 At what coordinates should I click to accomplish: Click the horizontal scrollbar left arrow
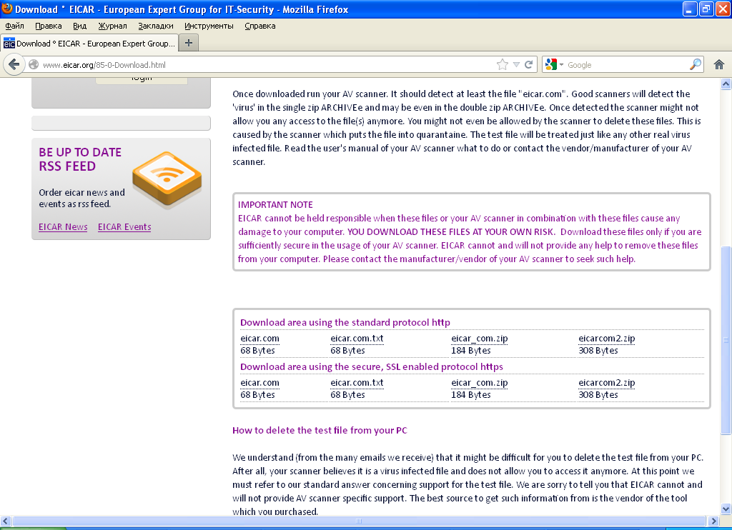(6, 521)
